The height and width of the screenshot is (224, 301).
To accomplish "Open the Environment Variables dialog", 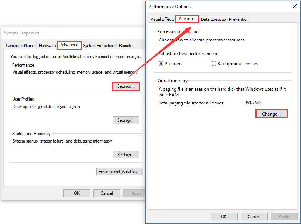I will click(x=119, y=171).
